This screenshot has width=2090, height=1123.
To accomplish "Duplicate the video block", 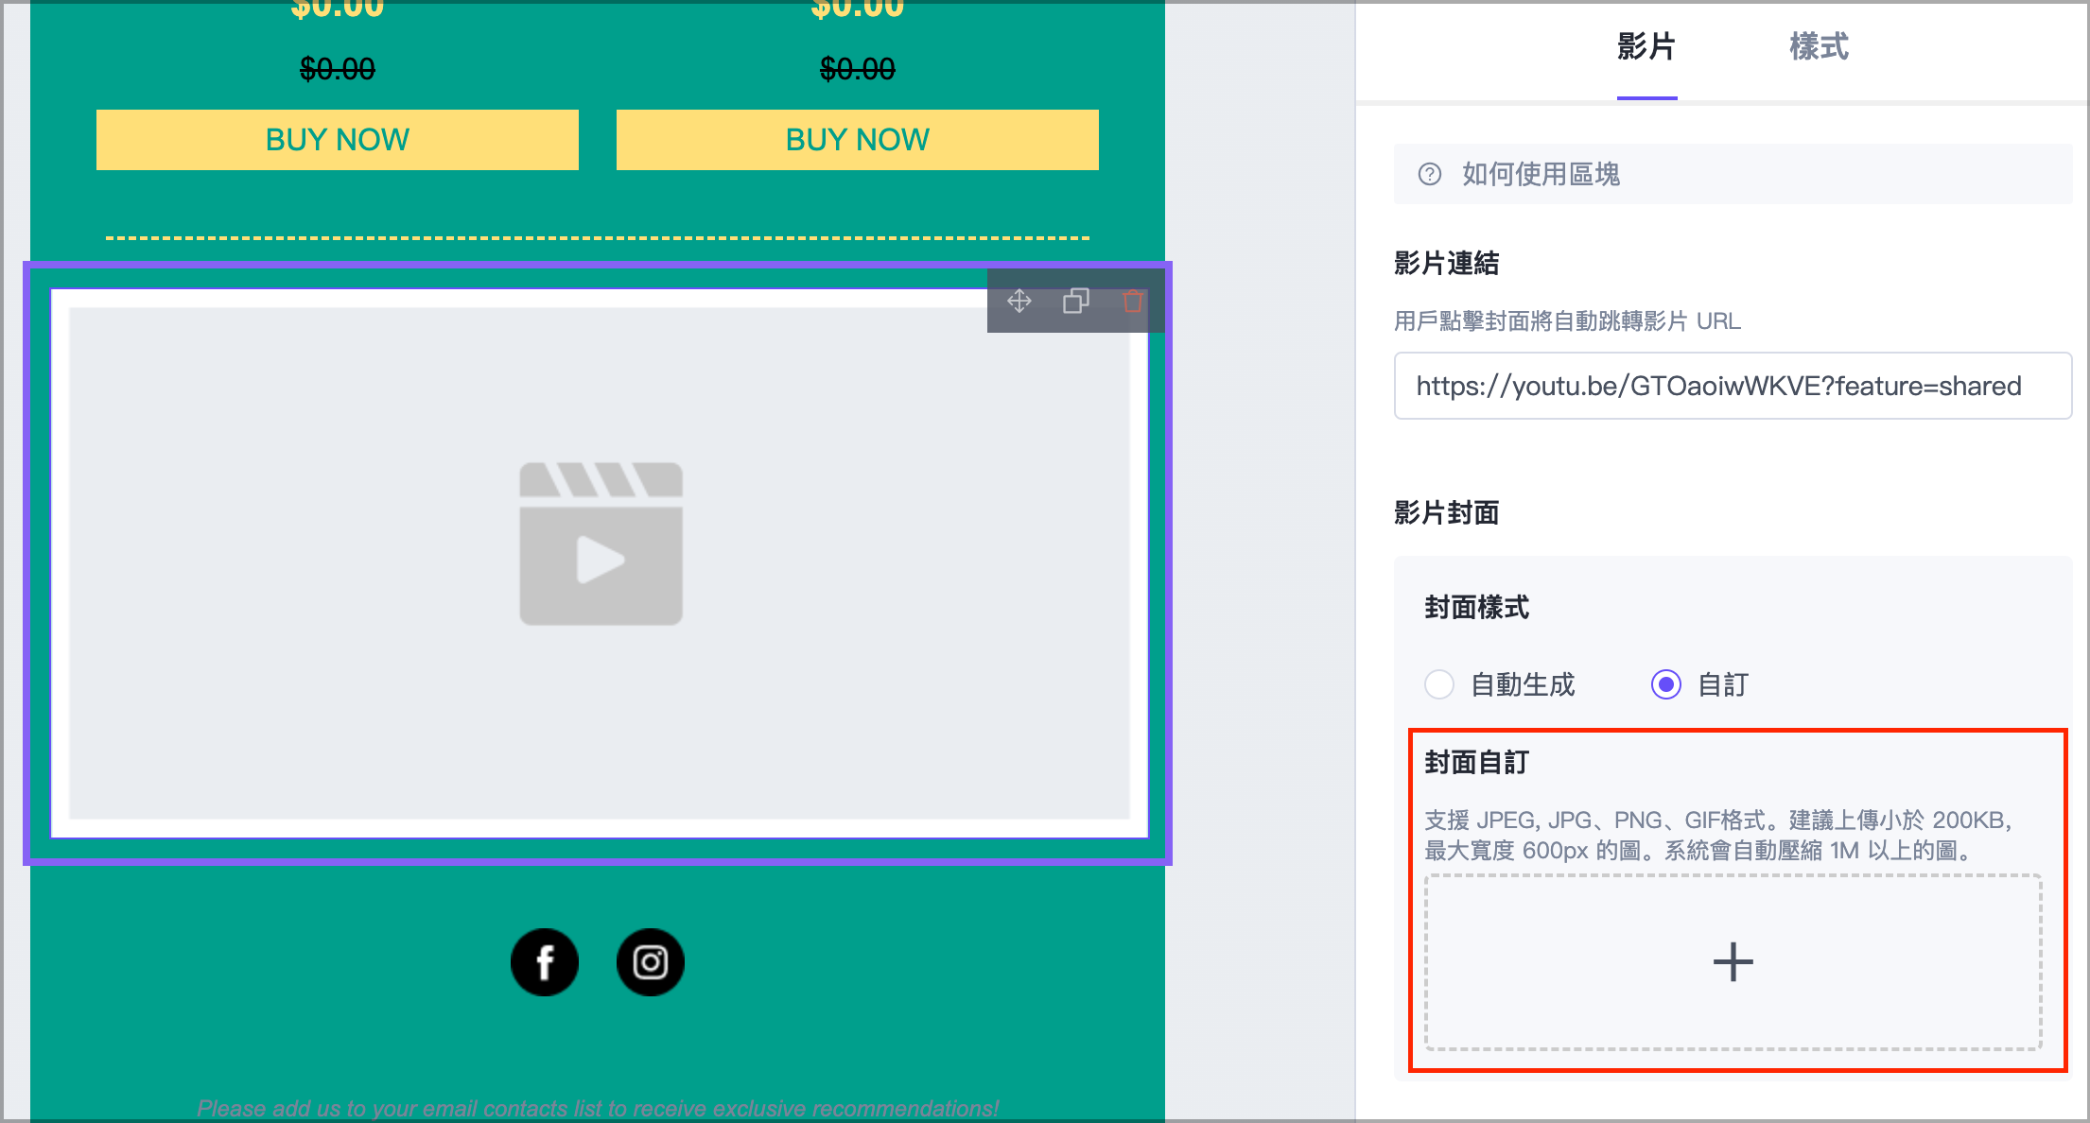I will click(x=1076, y=301).
